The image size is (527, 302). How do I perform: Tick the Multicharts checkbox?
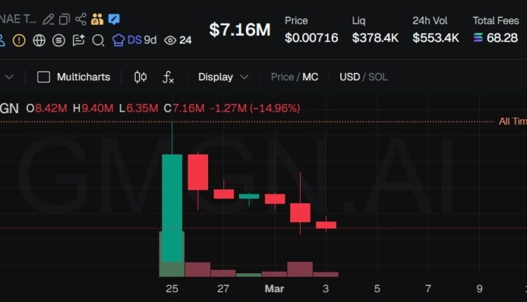[44, 77]
